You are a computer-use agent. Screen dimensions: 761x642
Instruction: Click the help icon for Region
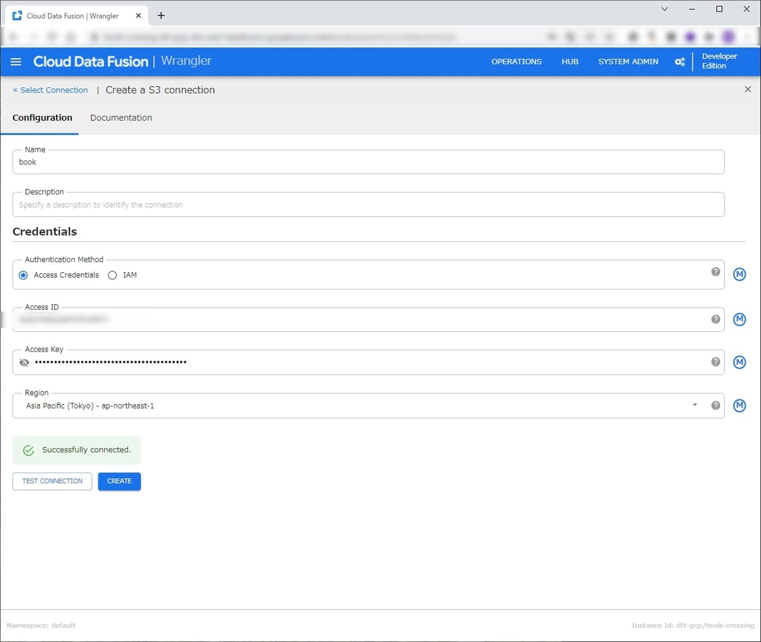715,406
